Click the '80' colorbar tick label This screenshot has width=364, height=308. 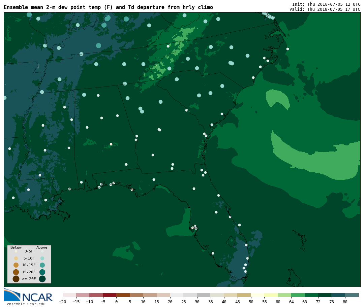[x=345, y=302]
